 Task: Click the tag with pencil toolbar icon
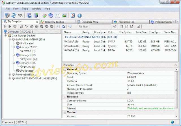point(44,15)
